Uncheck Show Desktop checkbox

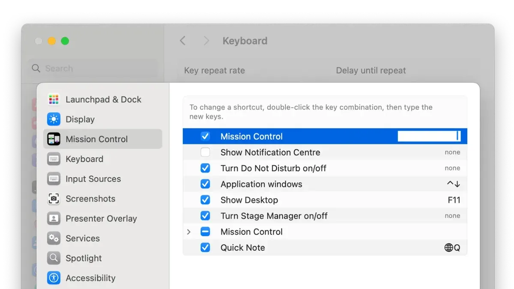point(205,200)
